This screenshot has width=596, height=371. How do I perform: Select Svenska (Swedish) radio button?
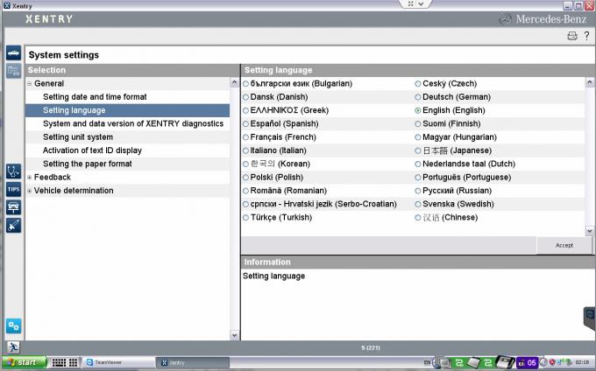tap(418, 204)
